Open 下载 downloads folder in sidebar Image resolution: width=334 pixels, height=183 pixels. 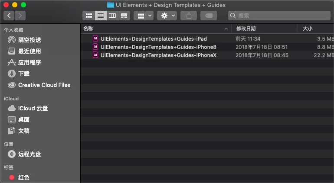(24, 74)
